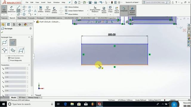Select the Line sketch tool

[x=19, y=7]
